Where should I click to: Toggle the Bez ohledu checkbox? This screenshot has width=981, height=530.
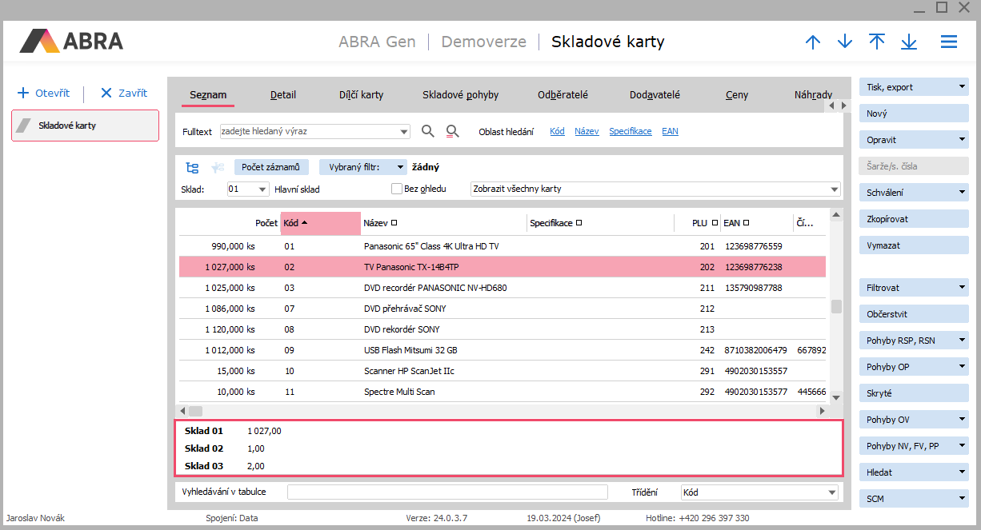tap(396, 189)
